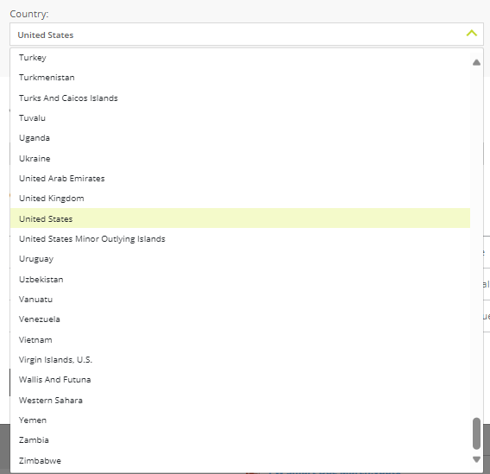490x474 pixels.
Task: Choose United Kingdom as country
Action: point(240,199)
